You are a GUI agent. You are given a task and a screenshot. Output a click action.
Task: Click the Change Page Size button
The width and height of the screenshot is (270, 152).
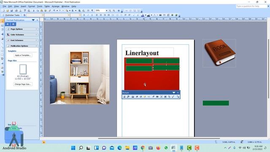23,84
